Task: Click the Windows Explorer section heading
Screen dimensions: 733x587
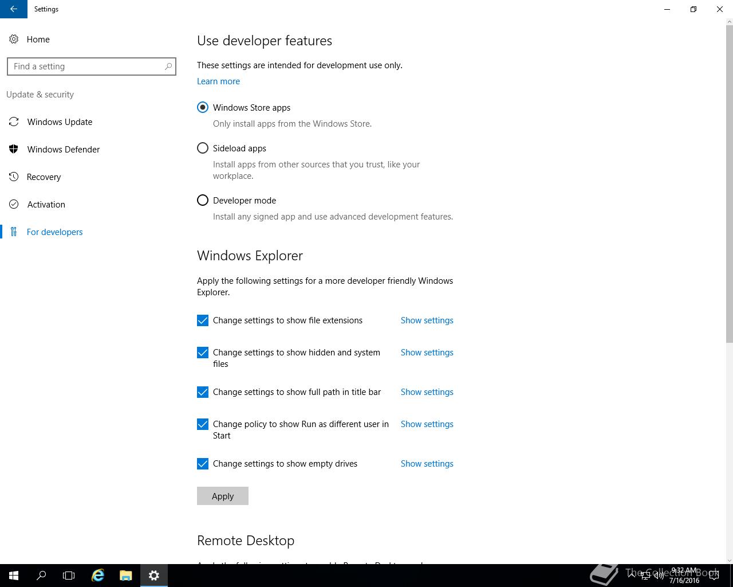Action: click(x=250, y=256)
